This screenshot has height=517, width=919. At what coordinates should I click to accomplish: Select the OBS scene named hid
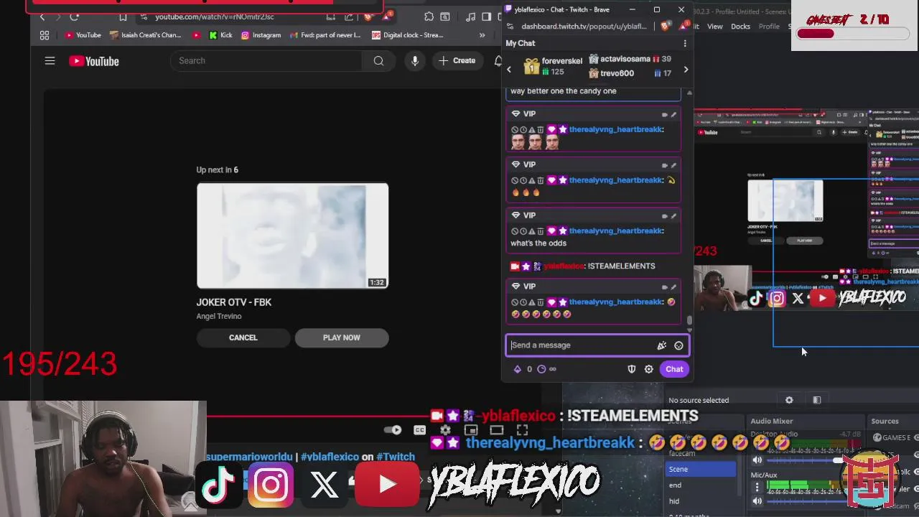[701, 501]
